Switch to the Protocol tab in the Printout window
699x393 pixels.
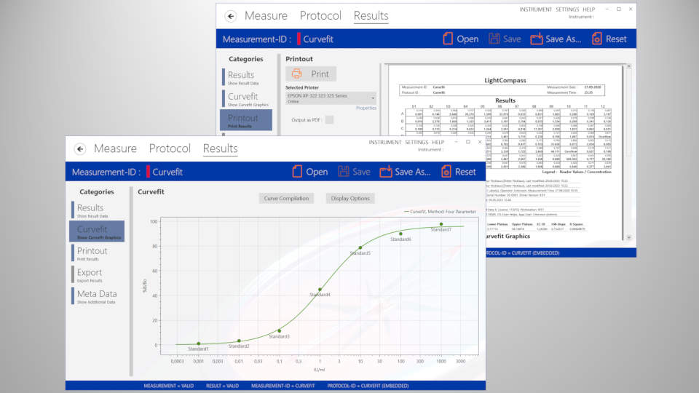[320, 16]
